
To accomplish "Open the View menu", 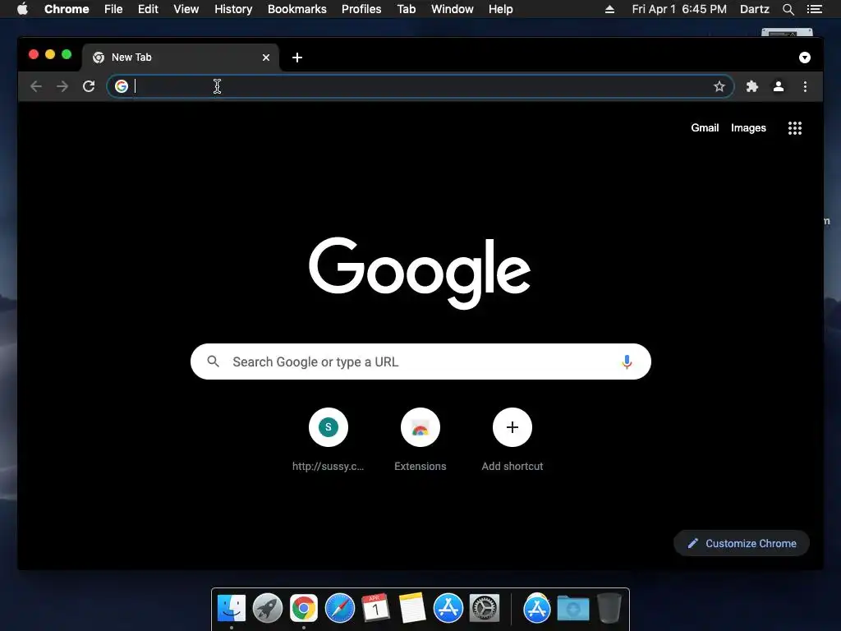I will (186, 9).
